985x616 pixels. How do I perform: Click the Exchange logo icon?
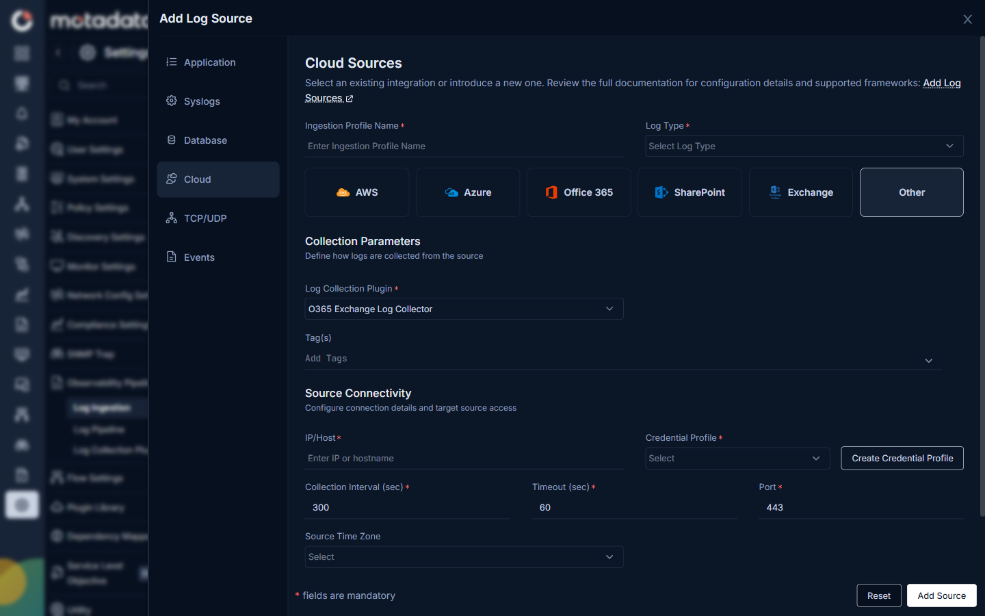point(775,192)
